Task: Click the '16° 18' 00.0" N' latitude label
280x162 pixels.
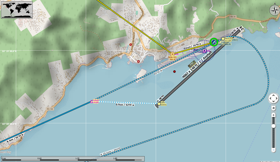Action: 9,124
